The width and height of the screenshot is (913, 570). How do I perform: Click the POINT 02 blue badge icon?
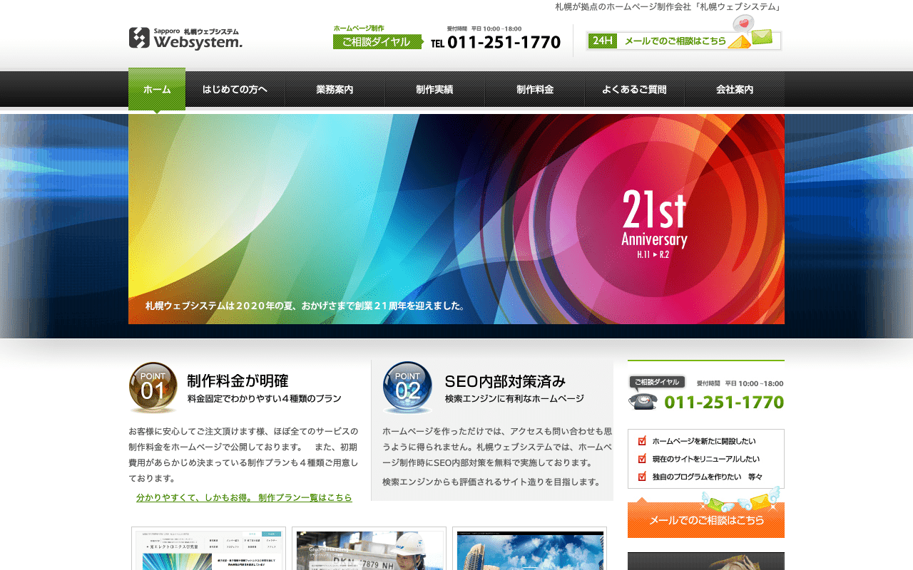tap(407, 387)
